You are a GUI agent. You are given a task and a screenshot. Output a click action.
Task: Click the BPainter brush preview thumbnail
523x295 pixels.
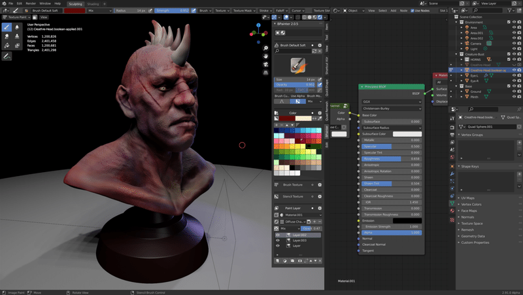(x=298, y=65)
